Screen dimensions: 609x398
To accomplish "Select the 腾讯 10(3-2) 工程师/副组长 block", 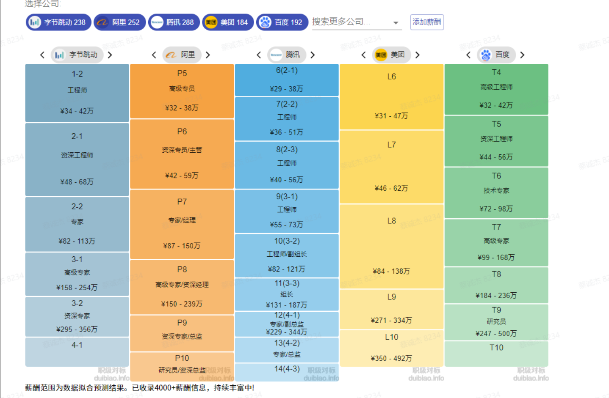I will [286, 255].
